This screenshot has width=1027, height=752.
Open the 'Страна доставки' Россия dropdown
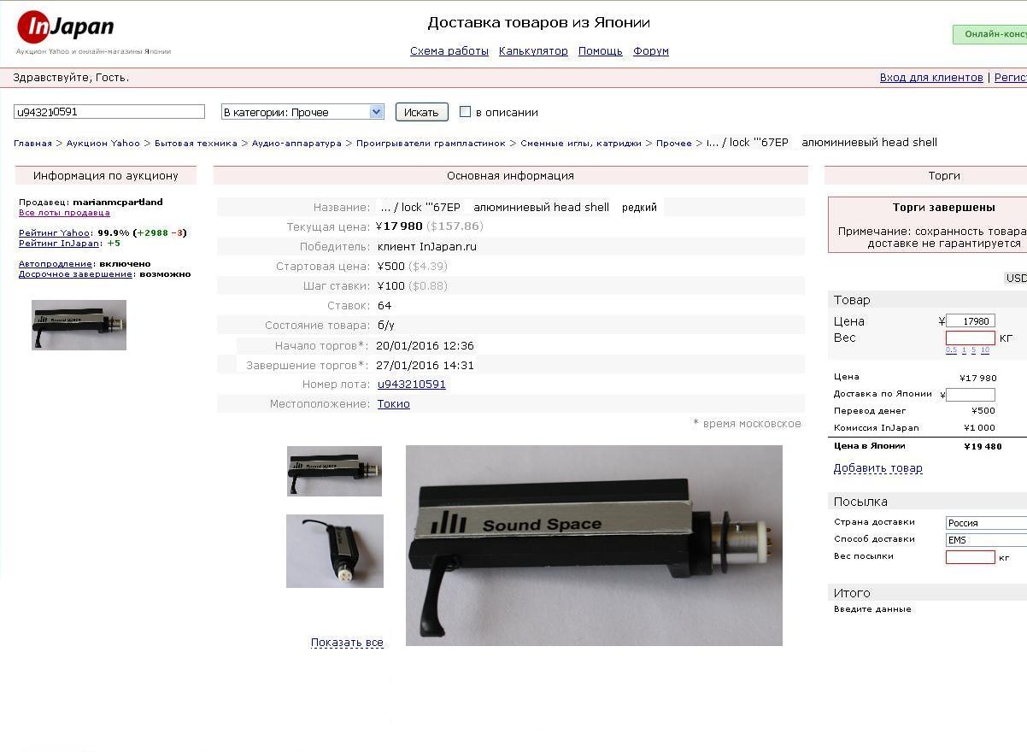[986, 523]
